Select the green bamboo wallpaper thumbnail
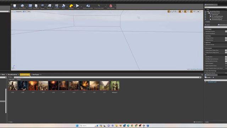The width and height of the screenshot is (227, 128). click(115, 86)
